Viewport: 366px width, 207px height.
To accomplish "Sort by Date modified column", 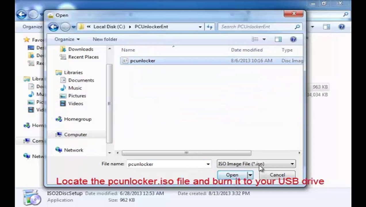I will point(247,50).
